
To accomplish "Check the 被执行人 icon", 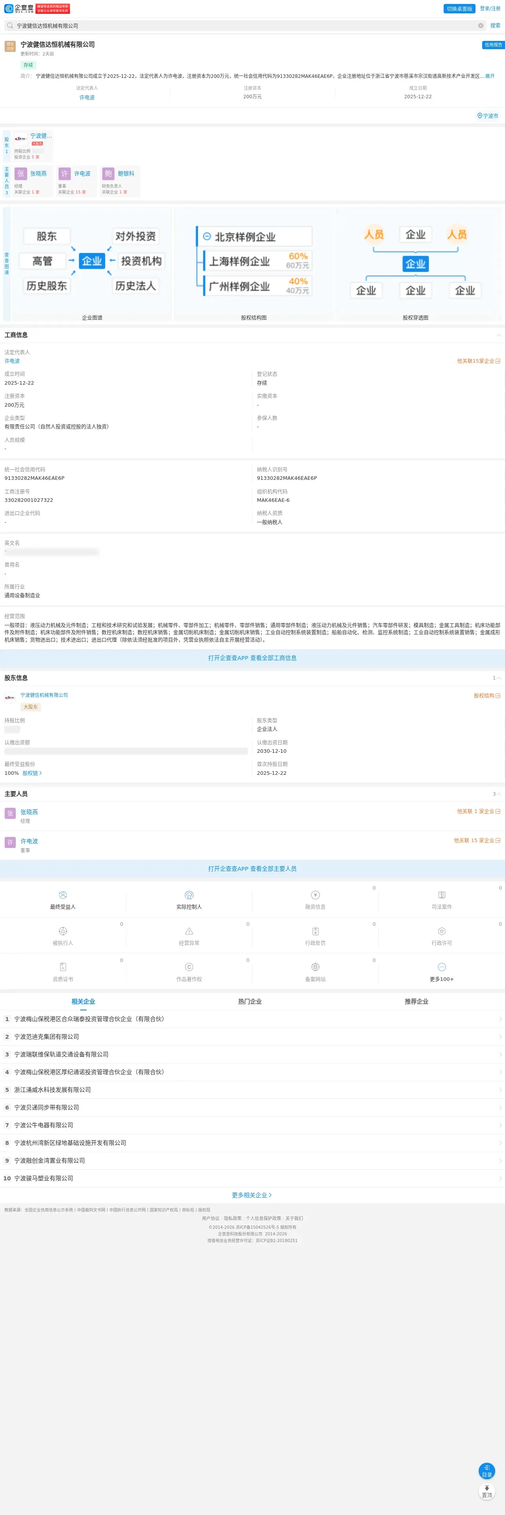I will coord(63,932).
